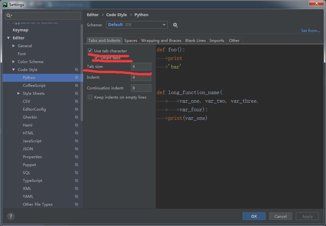Click the settings icon beside Code Style
326x226 pixels.
(x=76, y=69)
